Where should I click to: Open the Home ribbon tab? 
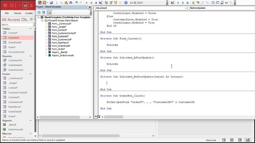(x=18, y=13)
